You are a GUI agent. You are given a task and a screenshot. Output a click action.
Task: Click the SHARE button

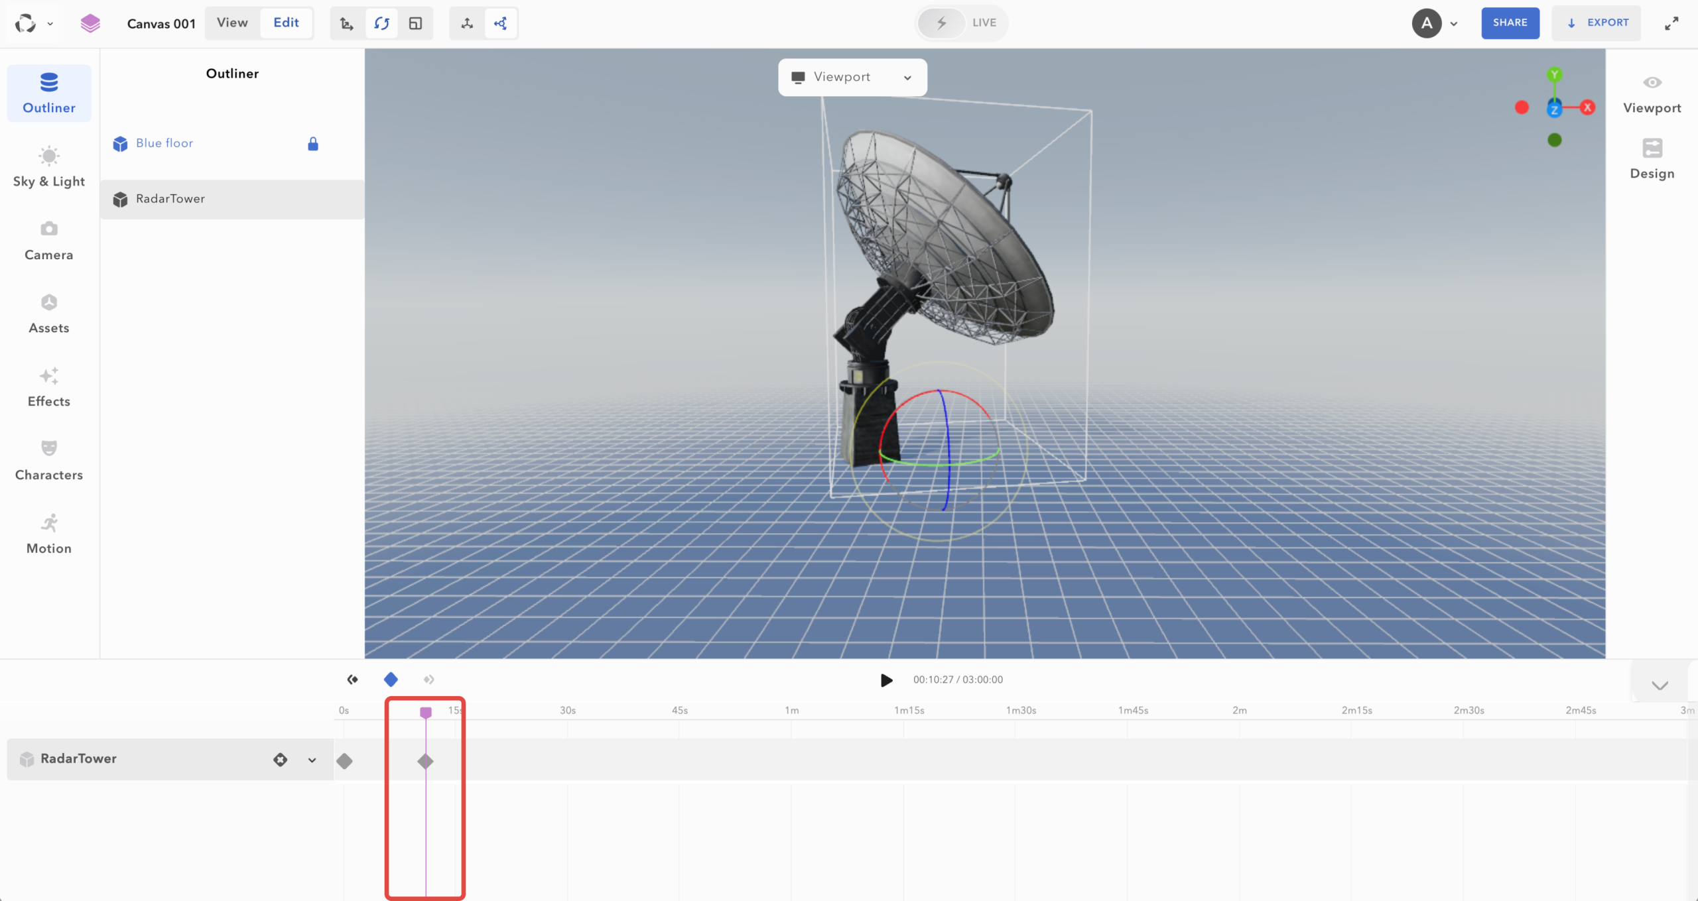click(1510, 23)
